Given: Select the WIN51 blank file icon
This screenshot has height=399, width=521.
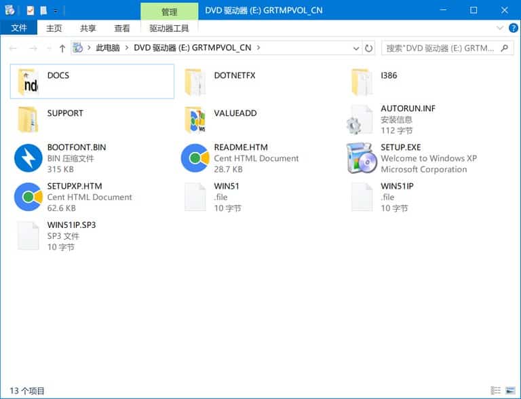Looking at the screenshot, I should pyautogui.click(x=195, y=197).
